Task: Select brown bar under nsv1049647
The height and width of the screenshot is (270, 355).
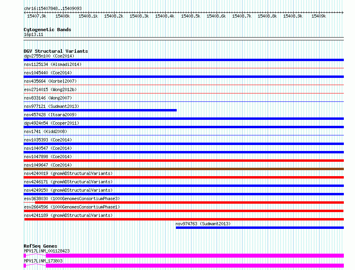Action: tap(183, 169)
